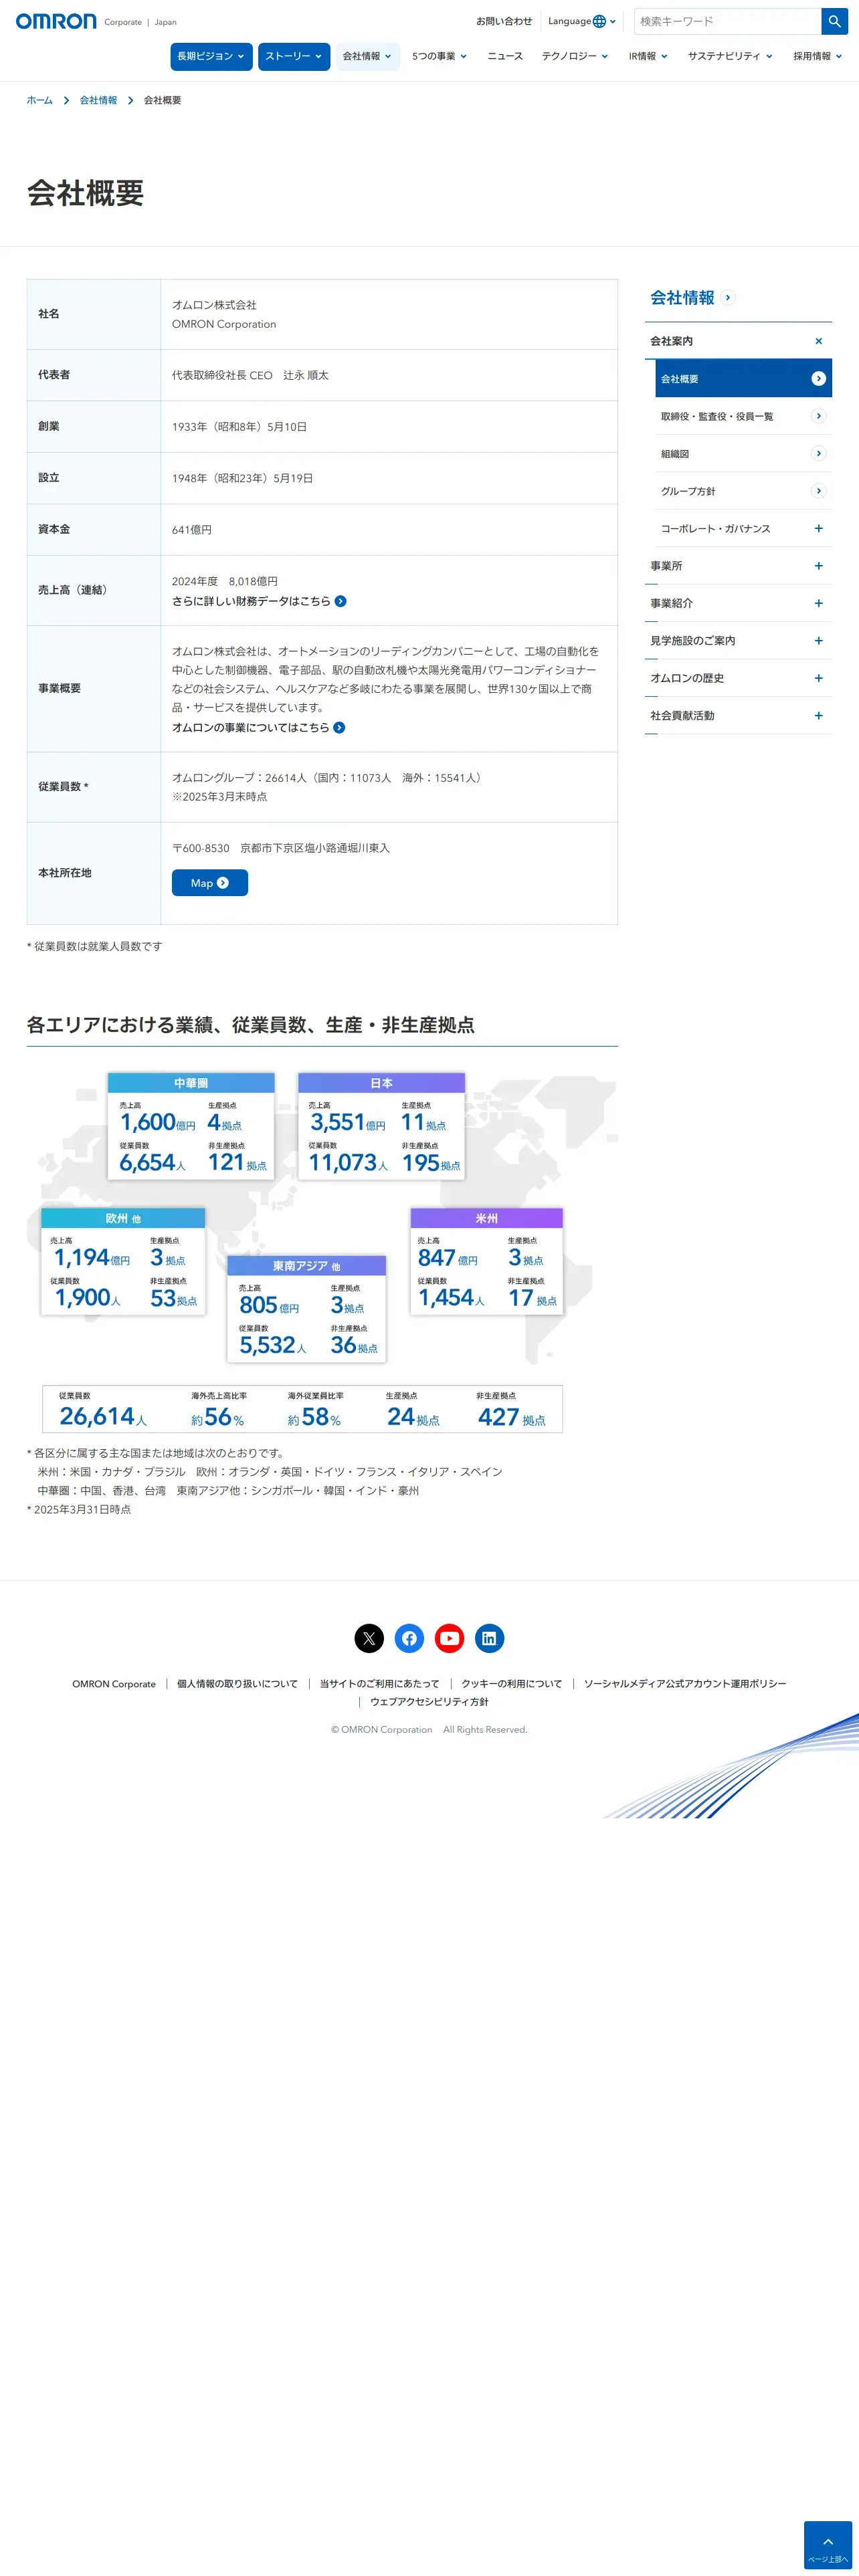Click the 1948年(昭和23年)5月19日 establishment date
Image resolution: width=859 pixels, height=2576 pixels.
pyautogui.click(x=242, y=479)
